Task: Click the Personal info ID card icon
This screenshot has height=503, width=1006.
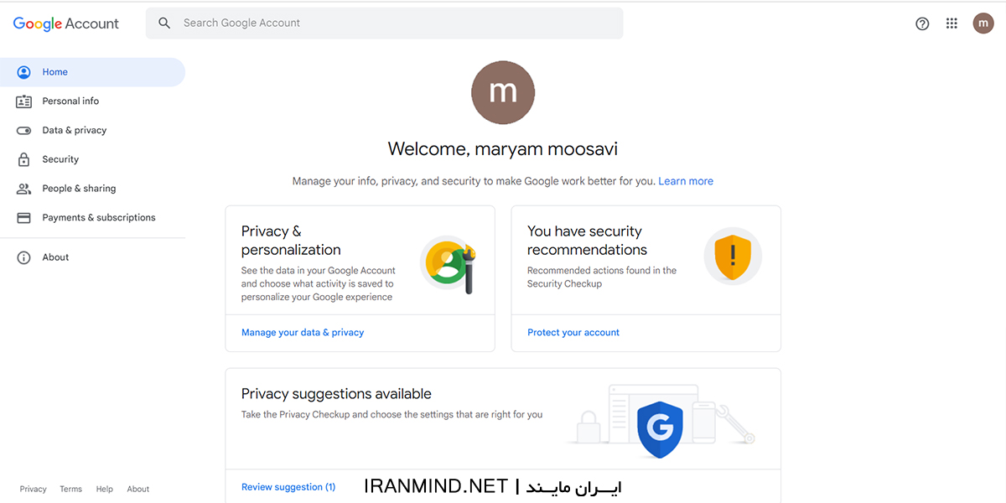Action: click(24, 101)
